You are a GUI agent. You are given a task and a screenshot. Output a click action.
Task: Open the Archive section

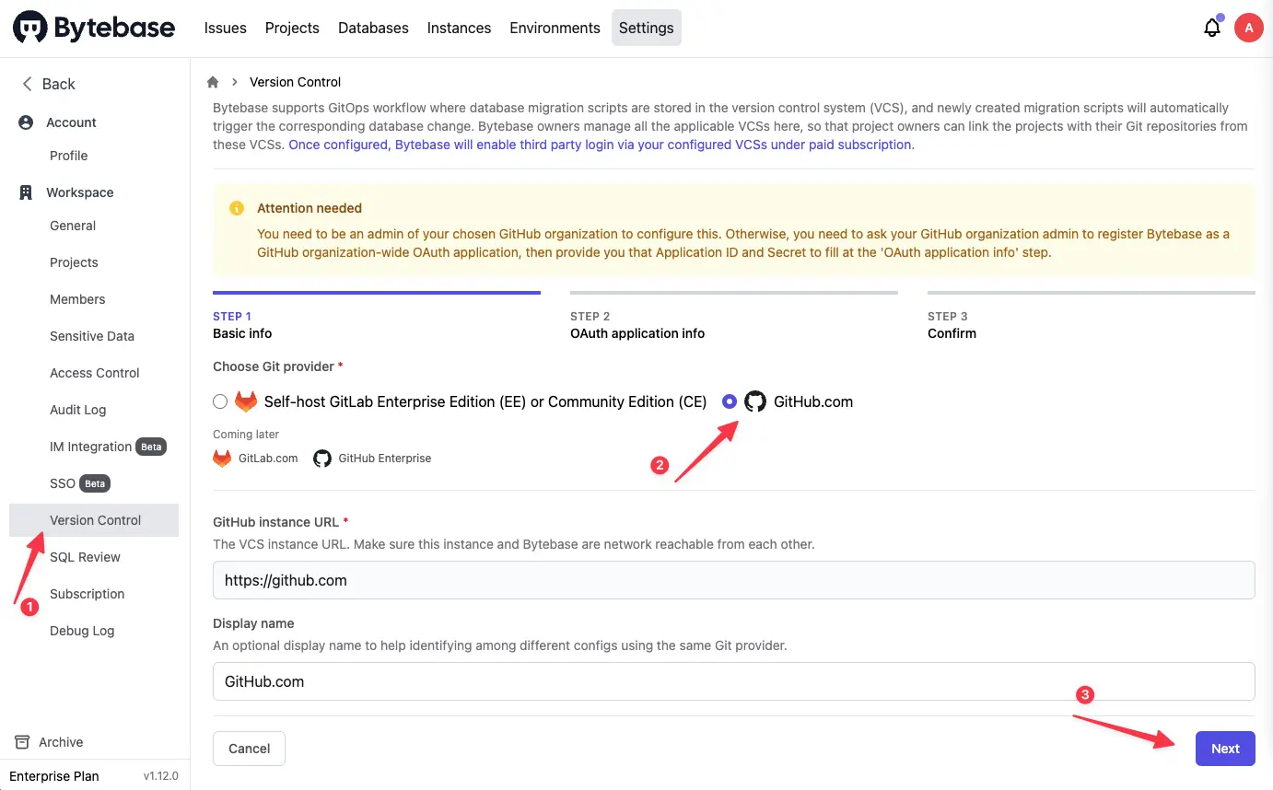tap(61, 742)
